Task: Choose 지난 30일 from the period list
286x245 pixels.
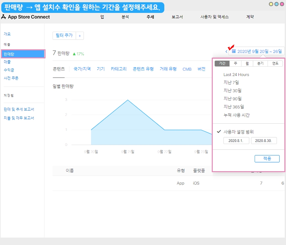Action: [x=232, y=91]
